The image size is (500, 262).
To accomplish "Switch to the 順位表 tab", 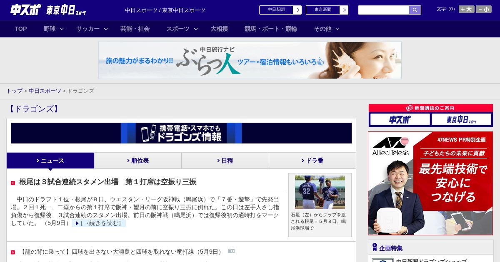I will pos(138,161).
